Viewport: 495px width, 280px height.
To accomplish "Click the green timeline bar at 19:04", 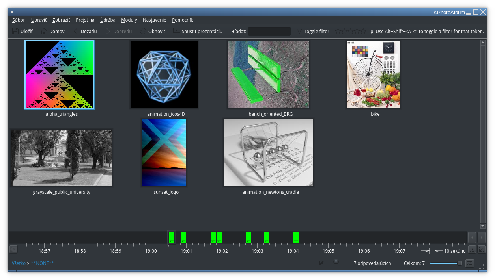I will pyautogui.click(x=296, y=237).
